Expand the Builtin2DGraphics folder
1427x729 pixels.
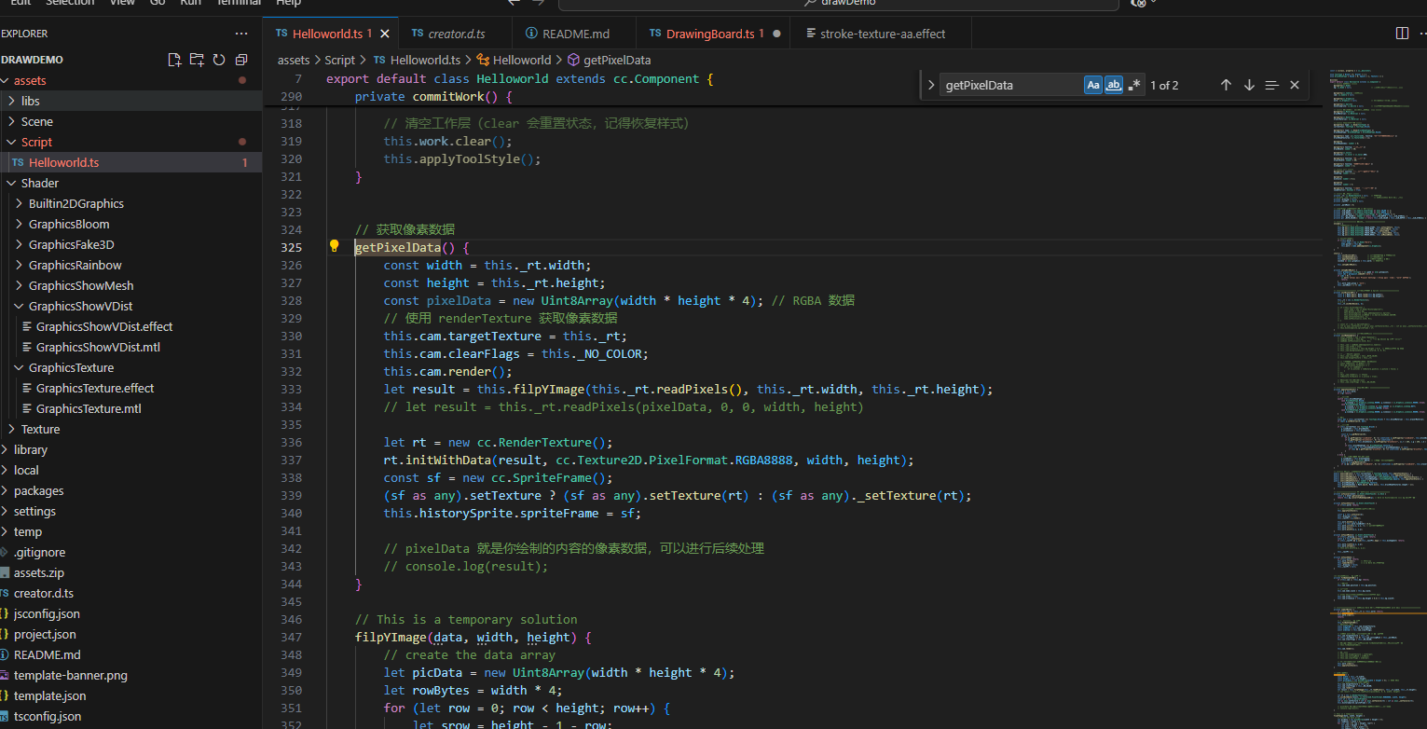[x=19, y=203]
